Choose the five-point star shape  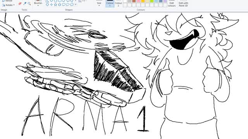point(55,4)
